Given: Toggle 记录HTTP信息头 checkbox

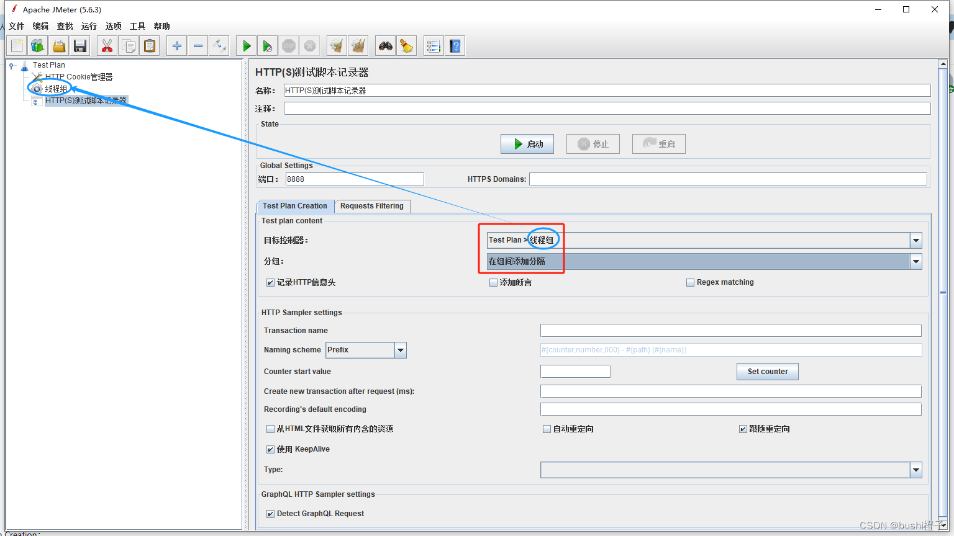Looking at the screenshot, I should [270, 282].
